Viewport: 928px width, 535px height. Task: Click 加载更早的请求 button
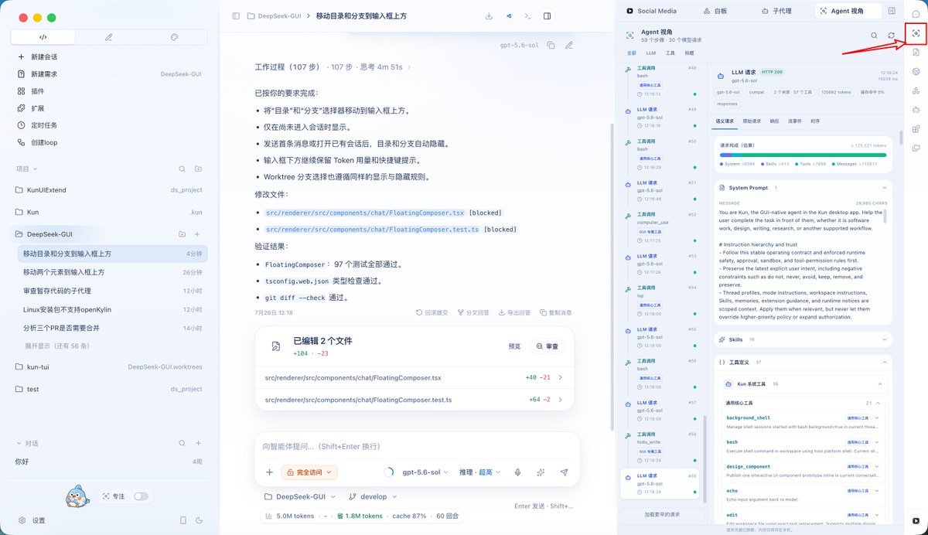pyautogui.click(x=662, y=514)
